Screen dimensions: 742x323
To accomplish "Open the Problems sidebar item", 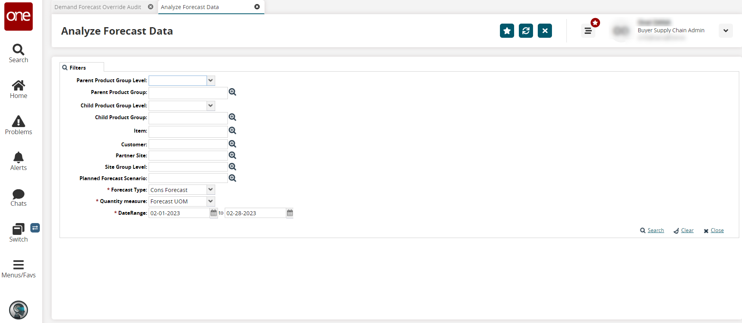I will tap(19, 126).
